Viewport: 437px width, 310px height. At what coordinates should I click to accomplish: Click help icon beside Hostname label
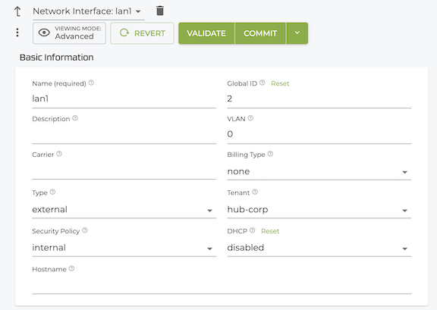[x=71, y=268]
